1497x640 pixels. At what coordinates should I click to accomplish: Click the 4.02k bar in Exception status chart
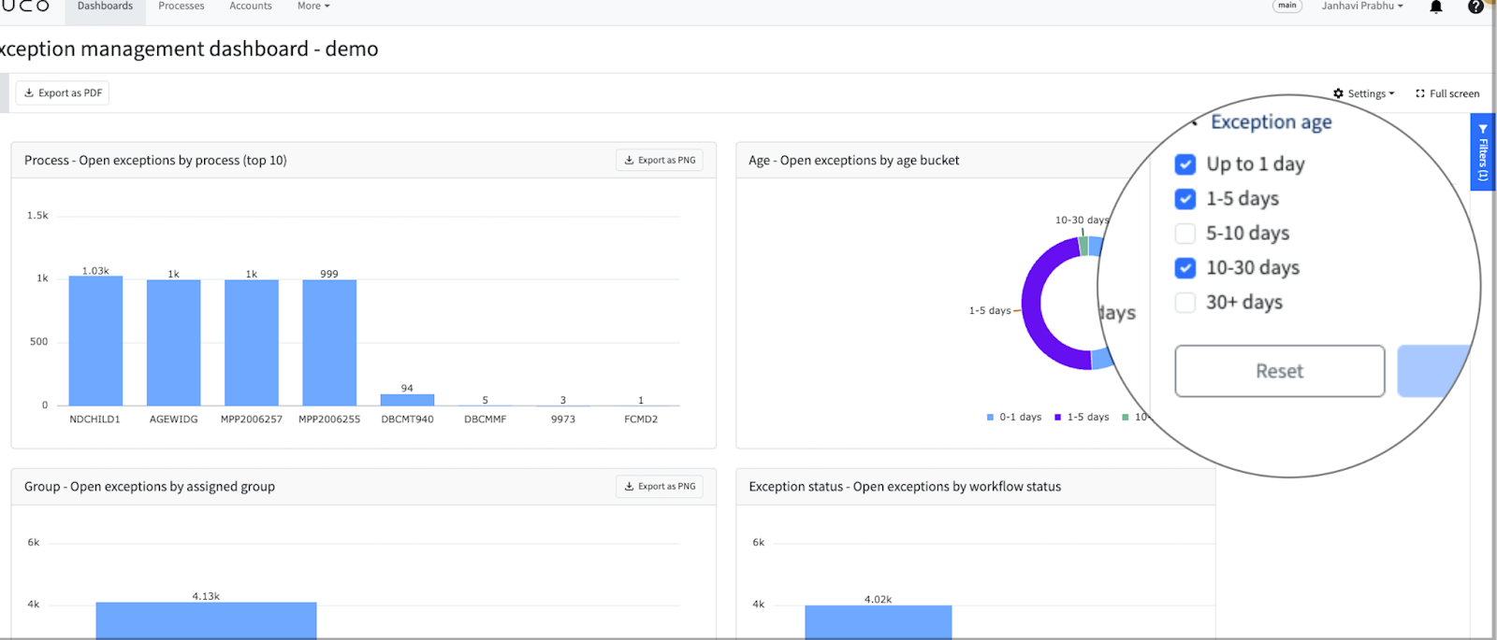tap(878, 622)
